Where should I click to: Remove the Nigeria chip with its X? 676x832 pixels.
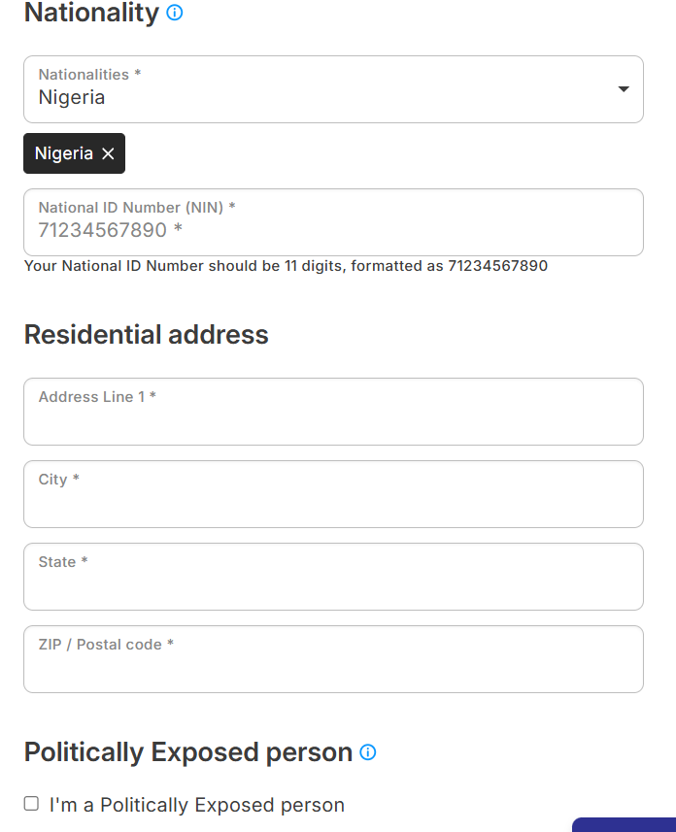108,154
